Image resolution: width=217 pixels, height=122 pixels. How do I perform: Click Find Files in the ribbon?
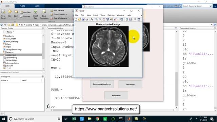25,12
